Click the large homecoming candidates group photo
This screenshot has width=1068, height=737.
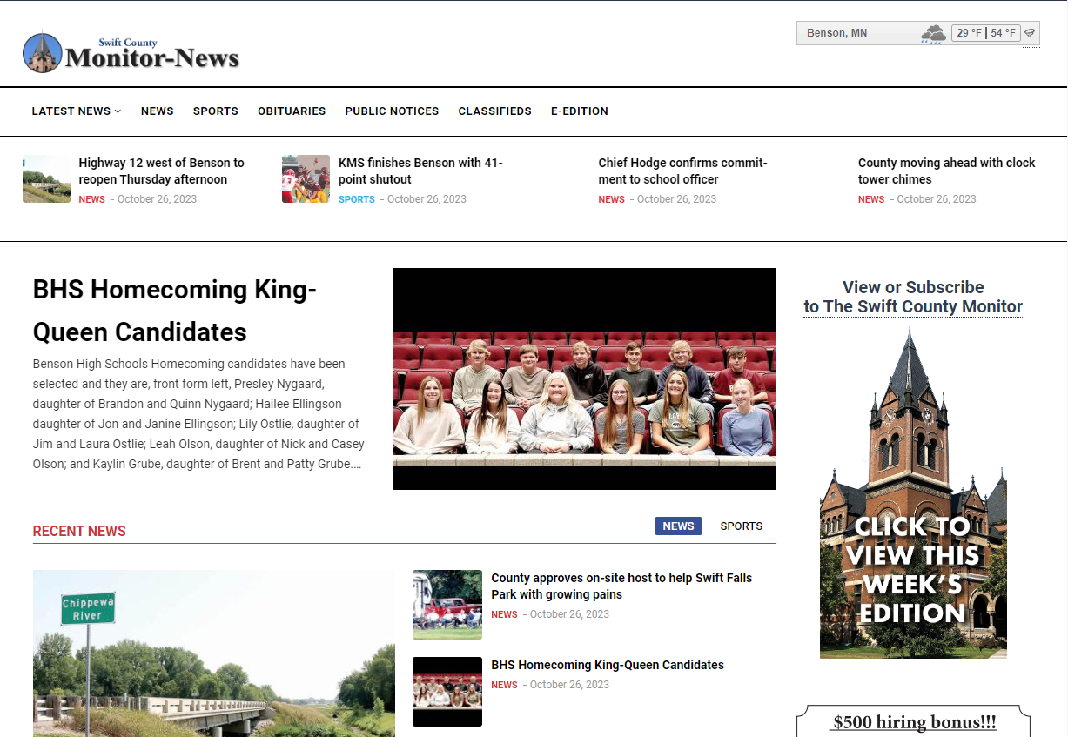pos(584,379)
